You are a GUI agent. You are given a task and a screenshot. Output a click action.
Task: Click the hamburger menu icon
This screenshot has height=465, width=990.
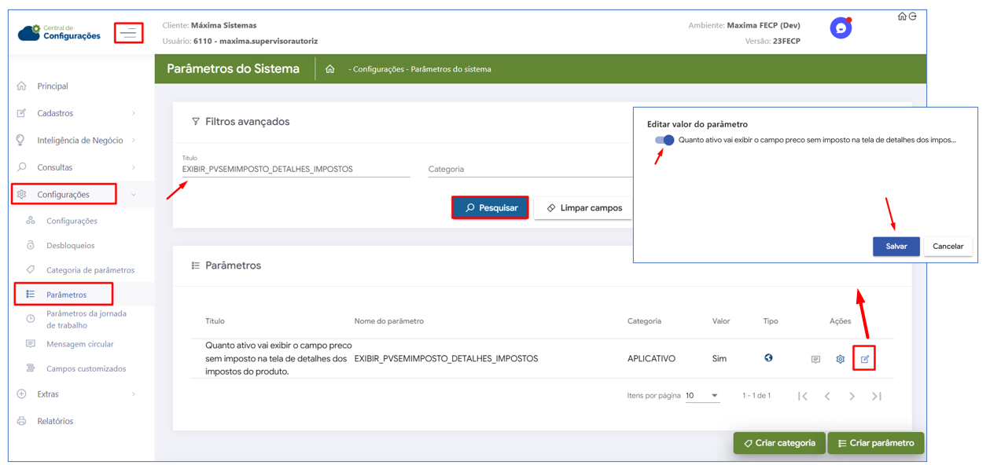click(x=128, y=33)
